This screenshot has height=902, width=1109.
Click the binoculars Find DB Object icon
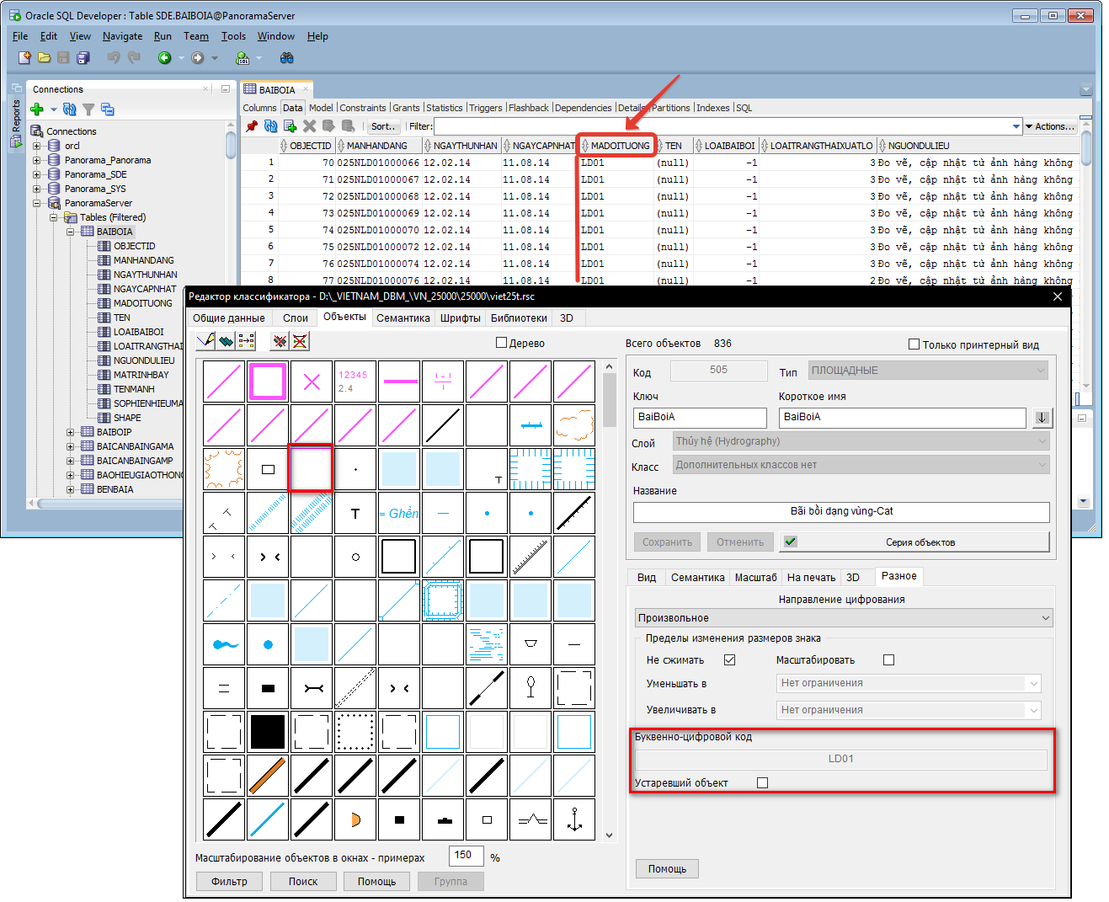[x=286, y=58]
